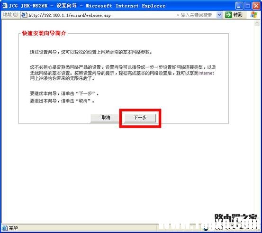
Task: Click the page icon beside the URL
Action: click(x=24, y=15)
